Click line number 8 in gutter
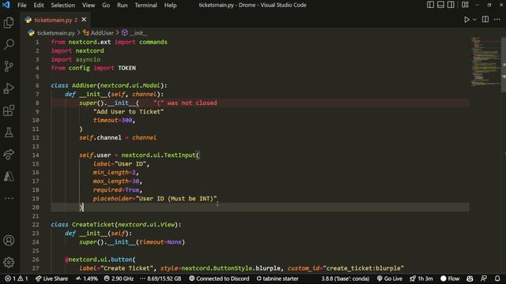 pos(37,103)
